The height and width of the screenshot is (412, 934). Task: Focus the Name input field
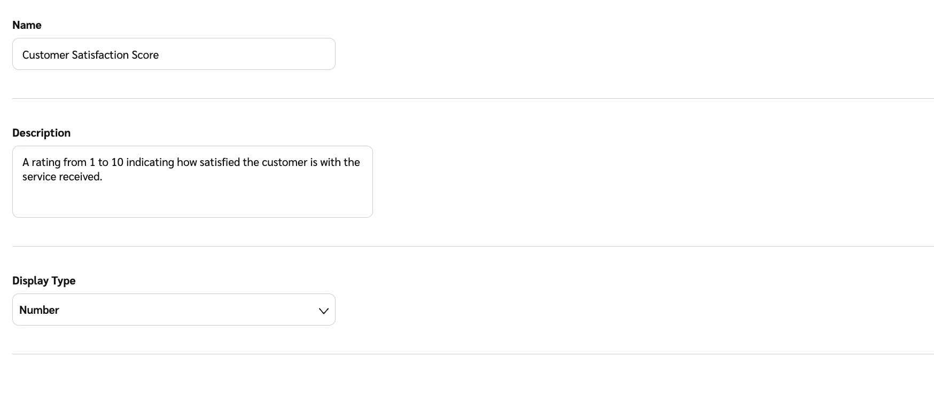tap(174, 54)
